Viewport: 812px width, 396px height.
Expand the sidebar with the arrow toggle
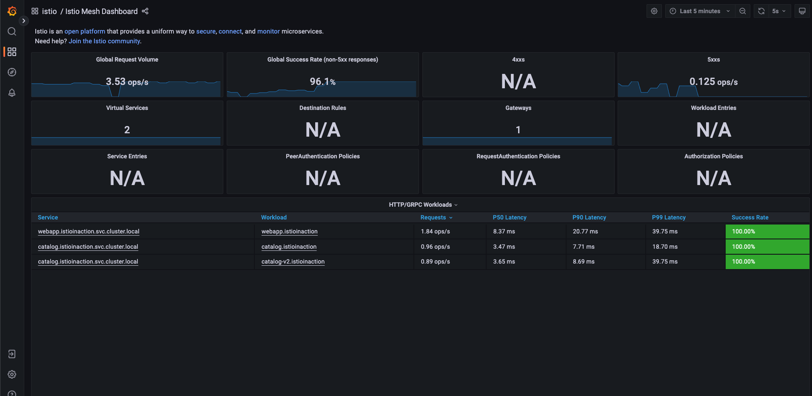[24, 21]
